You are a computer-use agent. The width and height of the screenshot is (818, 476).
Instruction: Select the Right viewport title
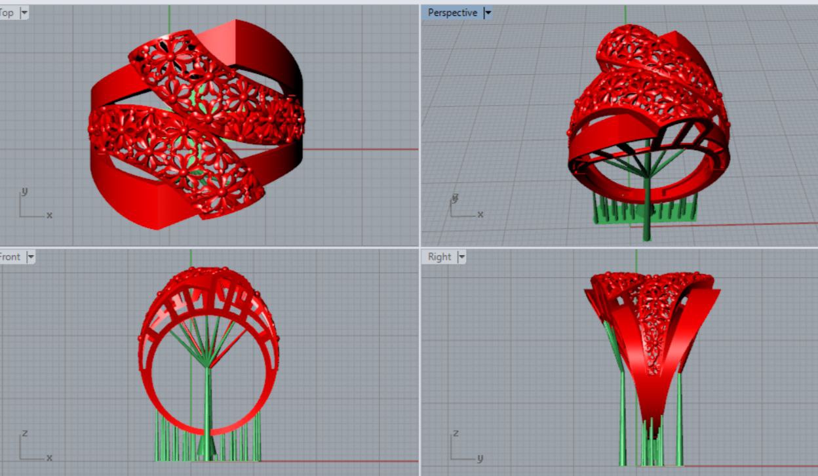click(x=439, y=256)
